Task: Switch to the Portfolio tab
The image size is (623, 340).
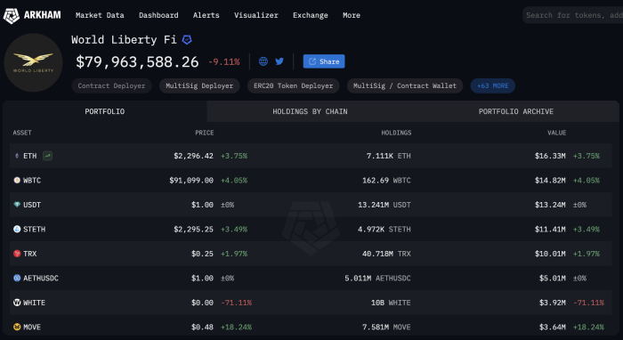Action: click(105, 111)
